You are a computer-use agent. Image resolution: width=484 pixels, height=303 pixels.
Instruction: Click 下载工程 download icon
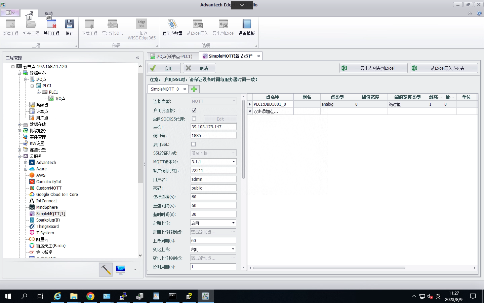point(89,28)
